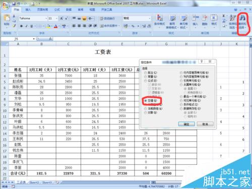Screen dimensions: 252x189
Task: Click the Center alignment icon
Action: pos(79,26)
